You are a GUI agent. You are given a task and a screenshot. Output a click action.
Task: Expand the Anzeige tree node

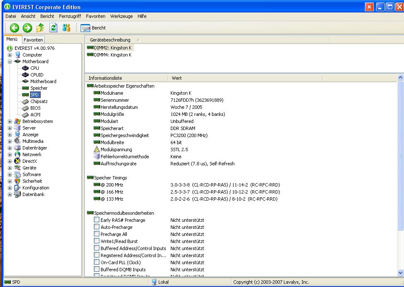(x=10, y=135)
